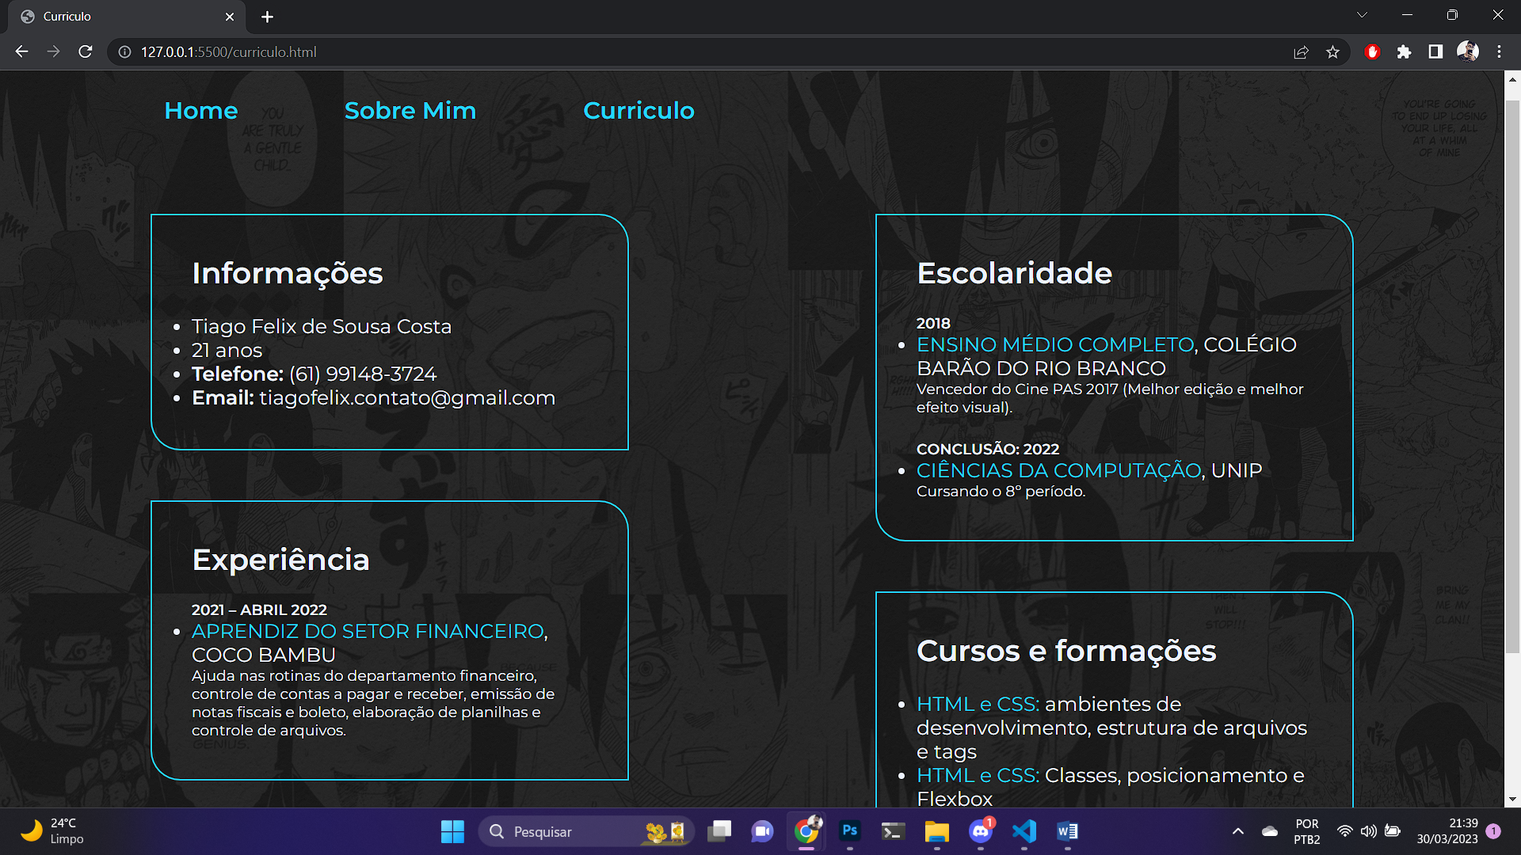Select the Experiência heading

click(281, 560)
